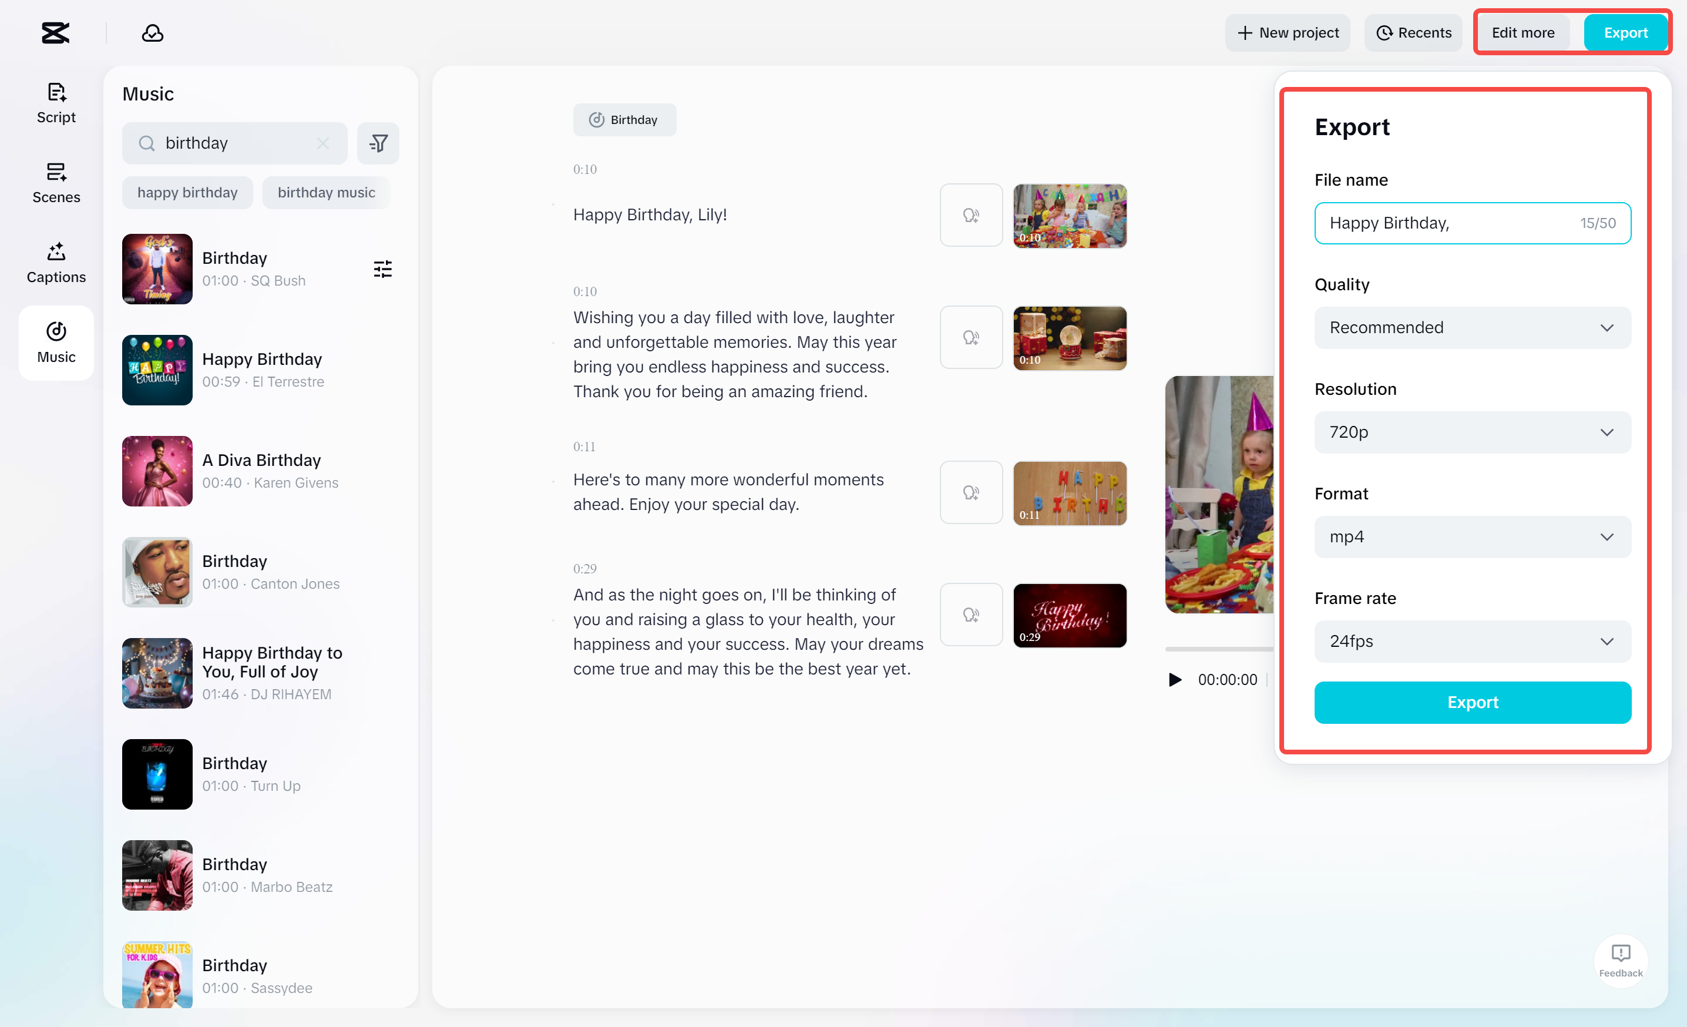
Task: Start a New project
Action: click(1287, 32)
